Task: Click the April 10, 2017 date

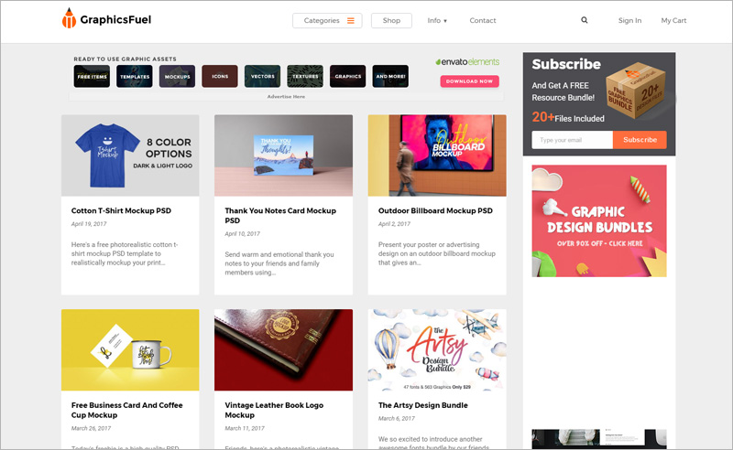Action: (x=242, y=234)
